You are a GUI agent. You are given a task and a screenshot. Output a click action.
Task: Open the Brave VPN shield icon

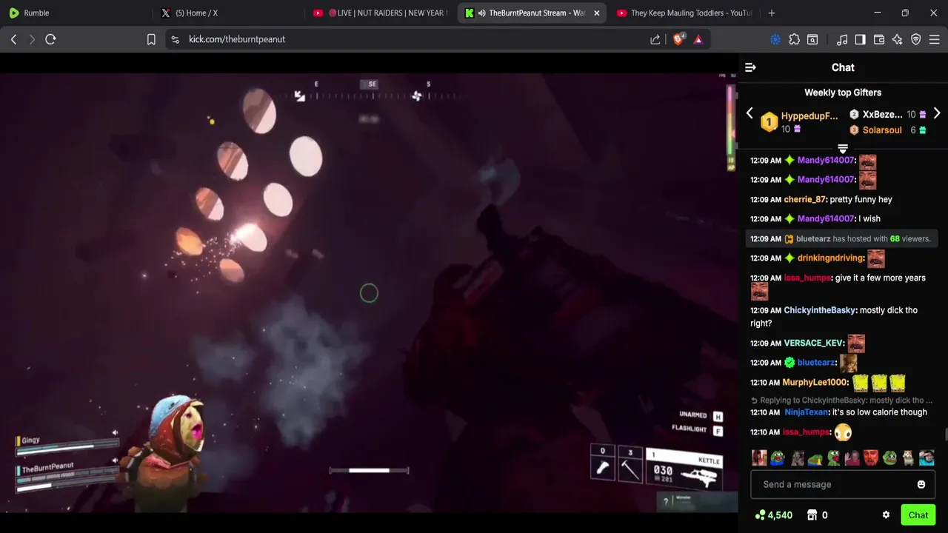click(916, 39)
